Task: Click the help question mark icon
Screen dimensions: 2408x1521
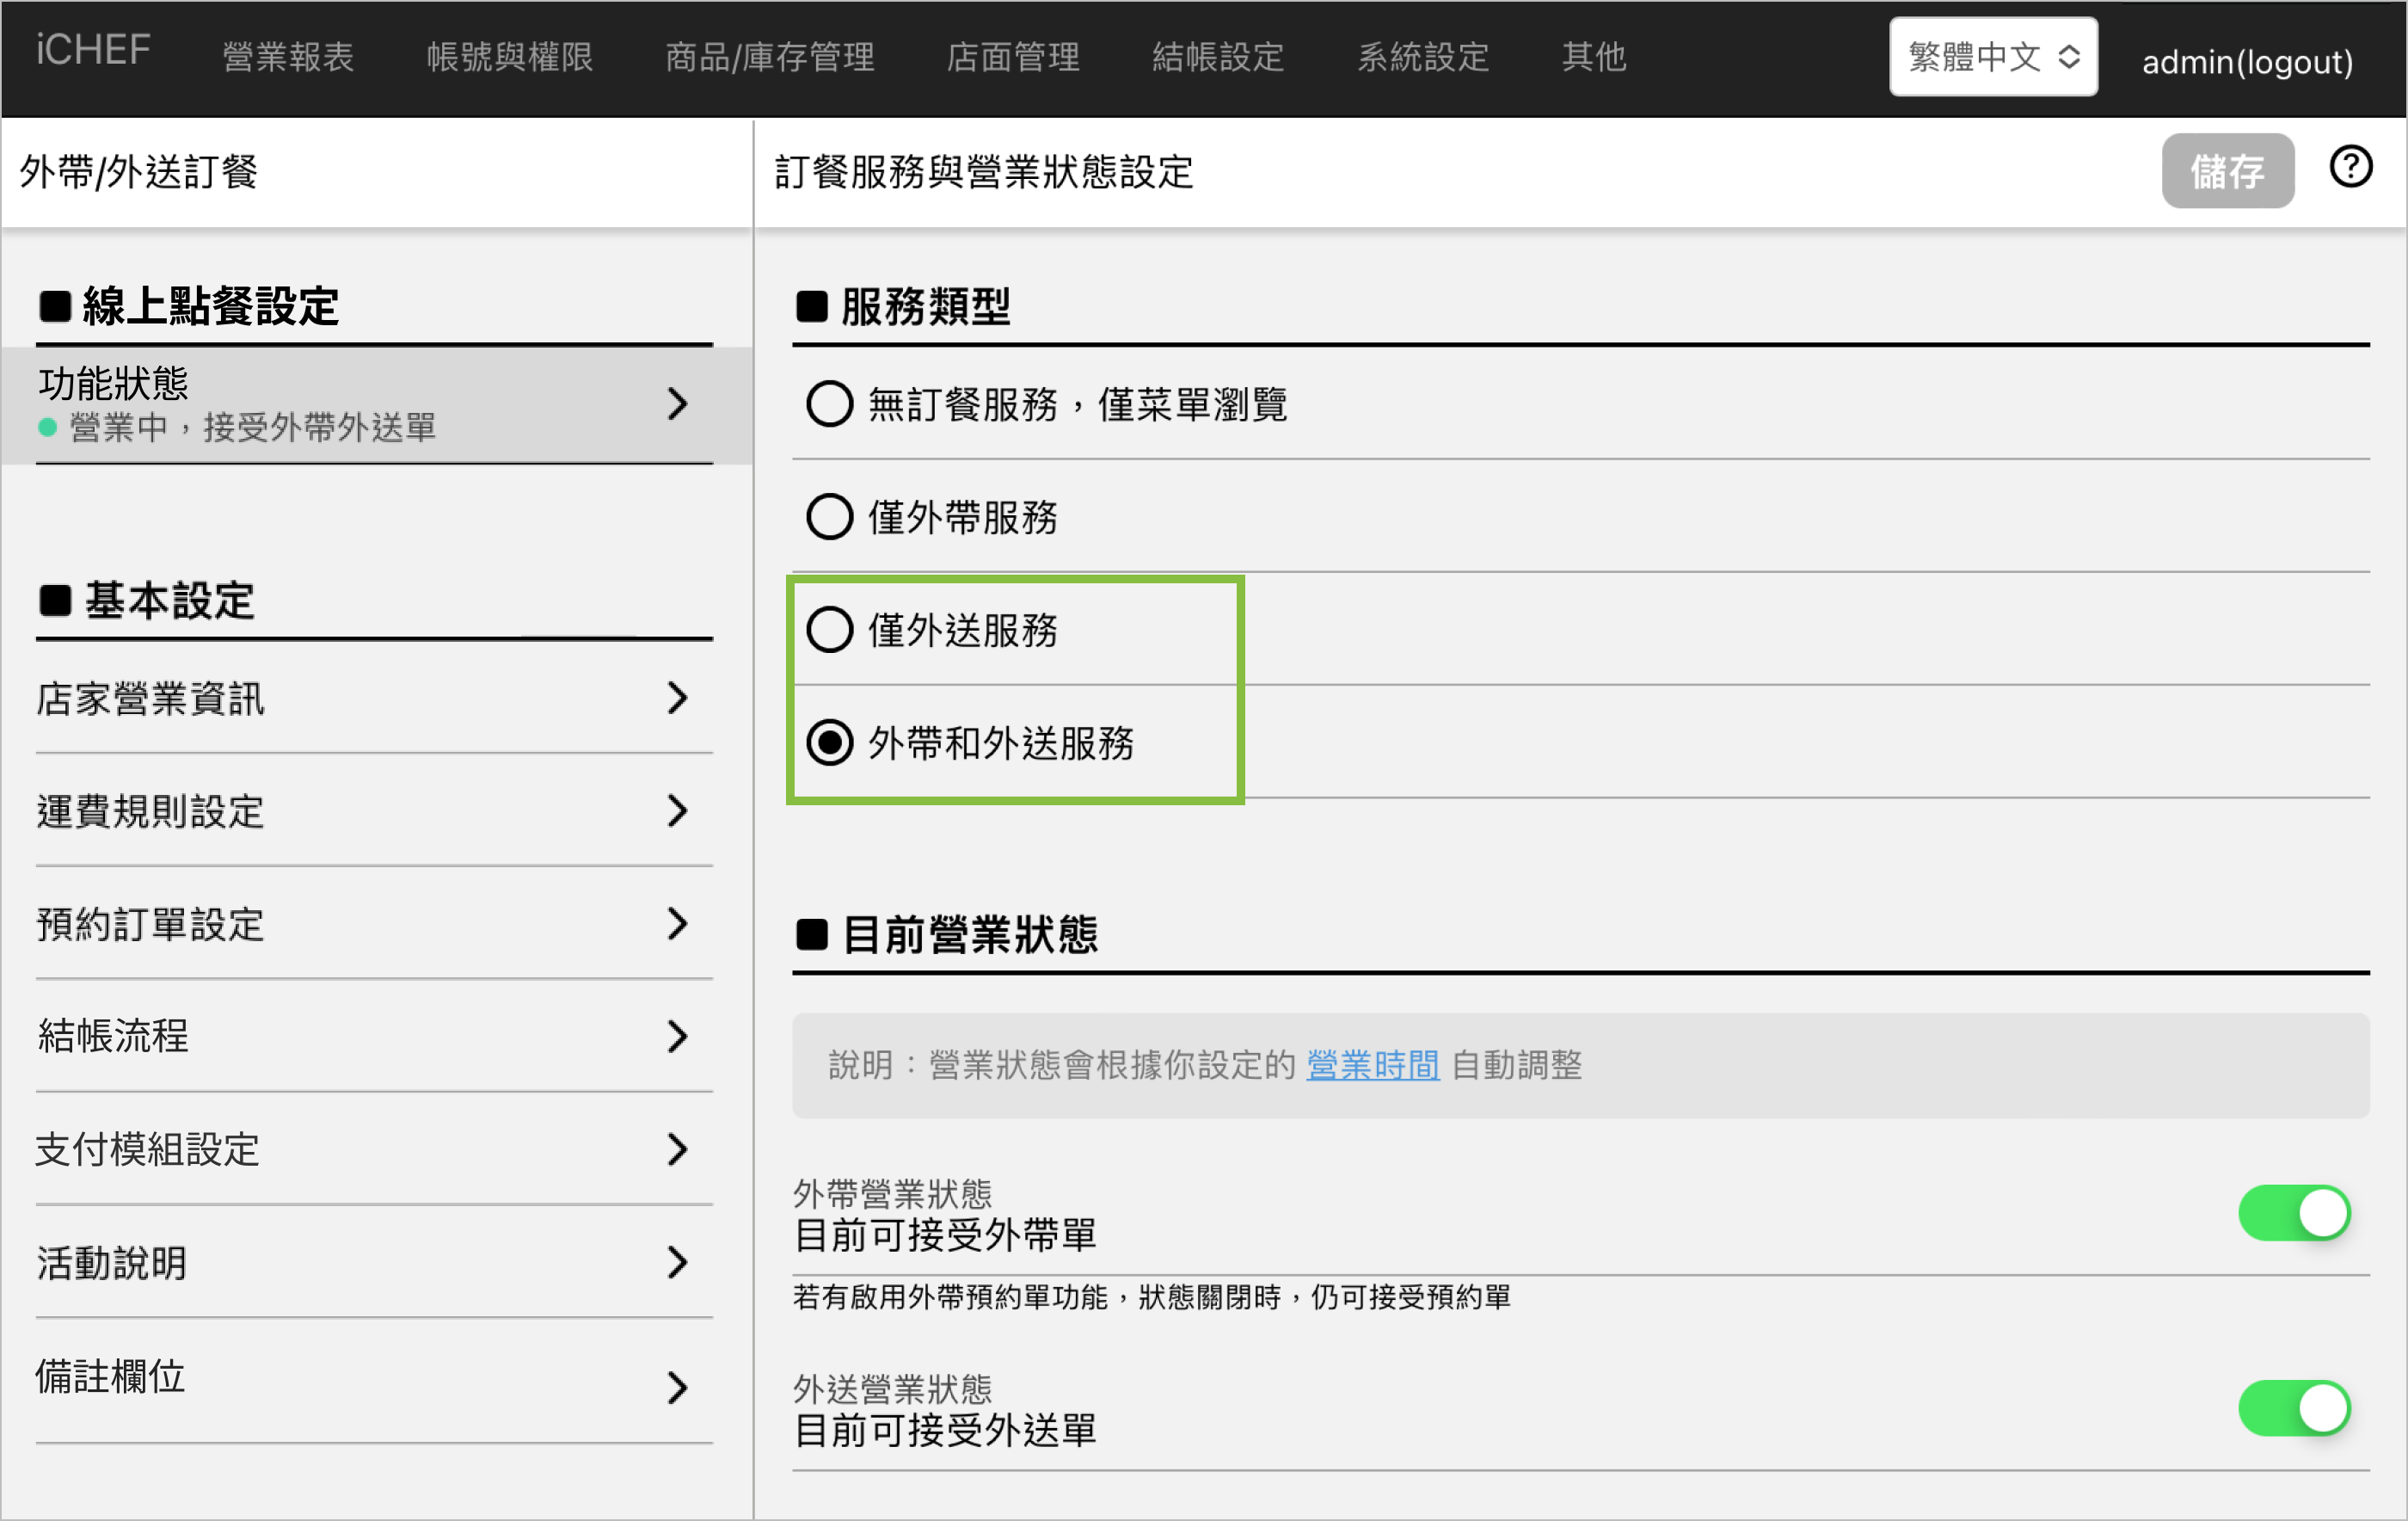Action: (2350, 167)
